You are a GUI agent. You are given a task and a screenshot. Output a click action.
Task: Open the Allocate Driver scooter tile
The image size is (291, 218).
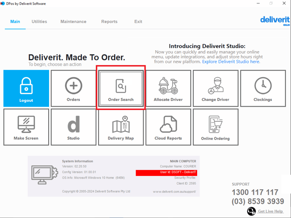pos(168,88)
